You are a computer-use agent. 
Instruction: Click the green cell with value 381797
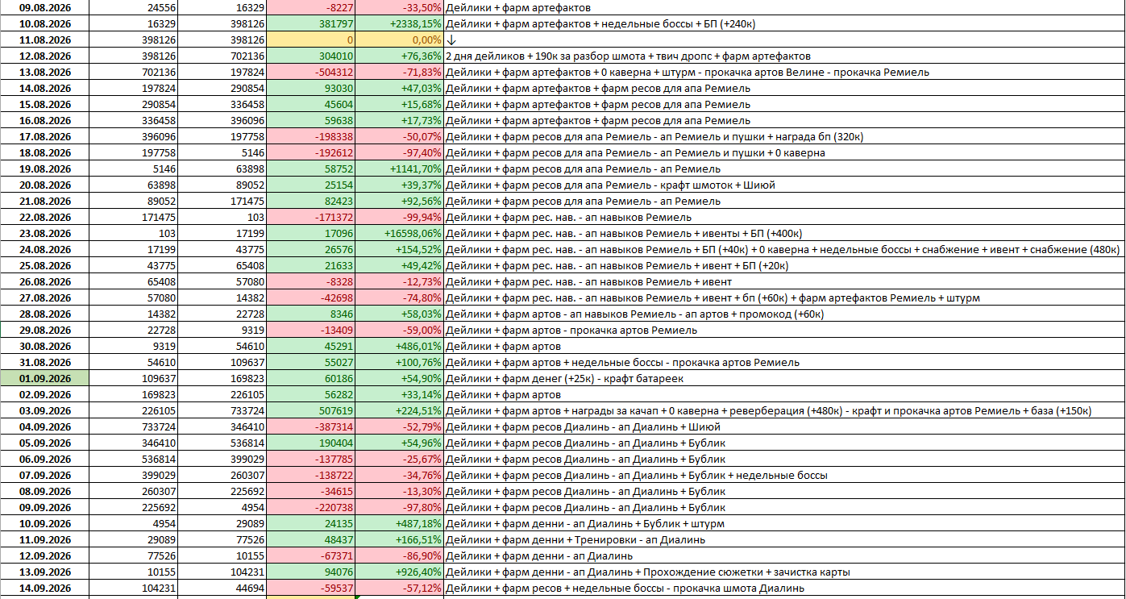[311, 24]
